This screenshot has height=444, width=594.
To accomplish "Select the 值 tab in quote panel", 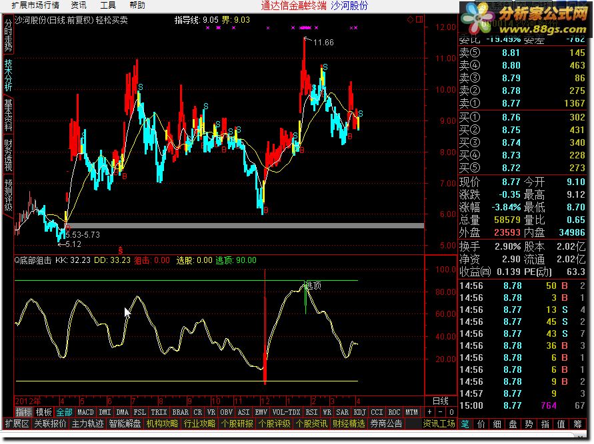I will click(561, 424).
